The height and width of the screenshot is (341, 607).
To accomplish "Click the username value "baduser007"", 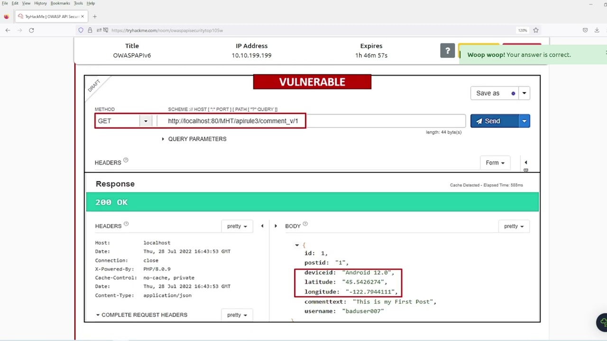I will pos(363,311).
